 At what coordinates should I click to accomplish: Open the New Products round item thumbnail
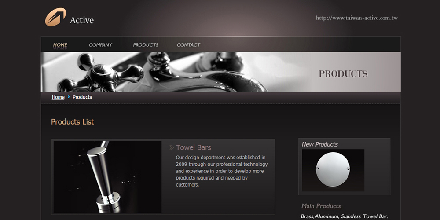[x=333, y=170]
